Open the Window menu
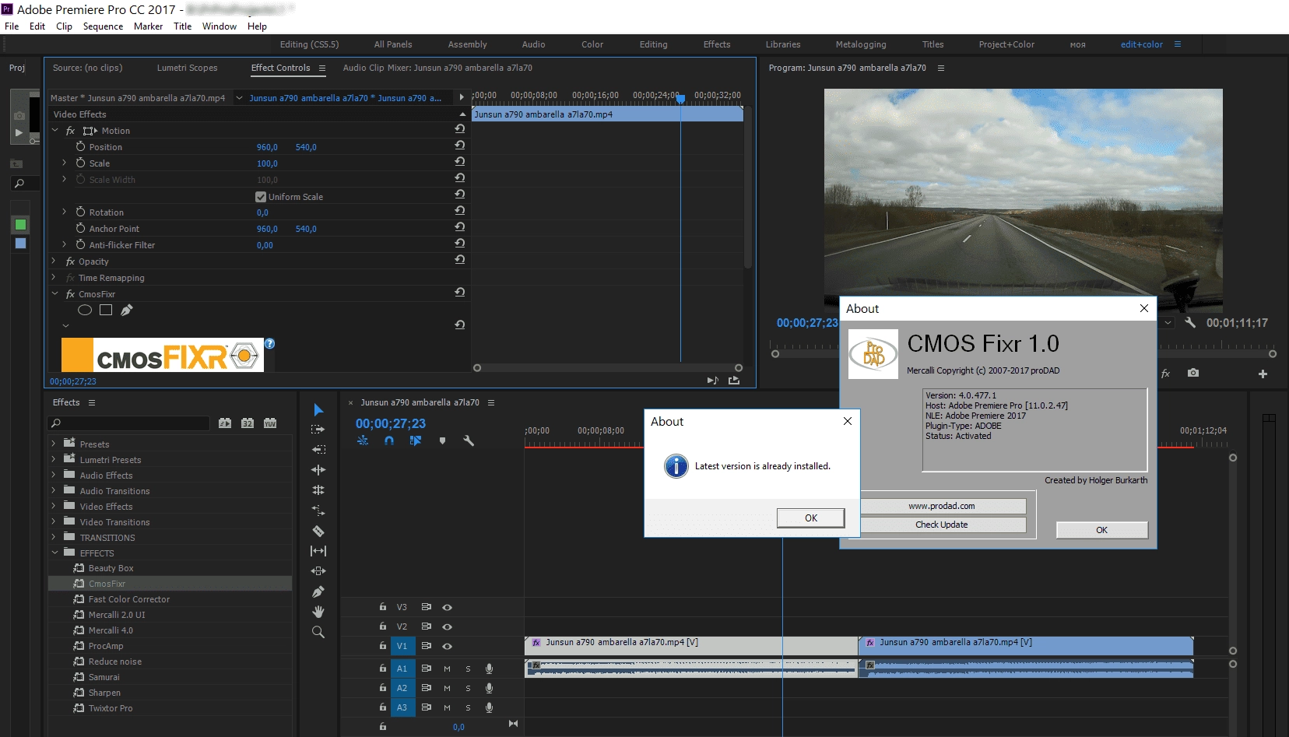This screenshot has width=1289, height=737. click(x=220, y=26)
